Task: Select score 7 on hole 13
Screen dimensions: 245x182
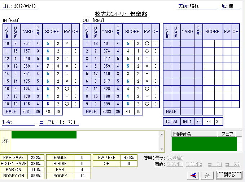Action: (48, 66)
